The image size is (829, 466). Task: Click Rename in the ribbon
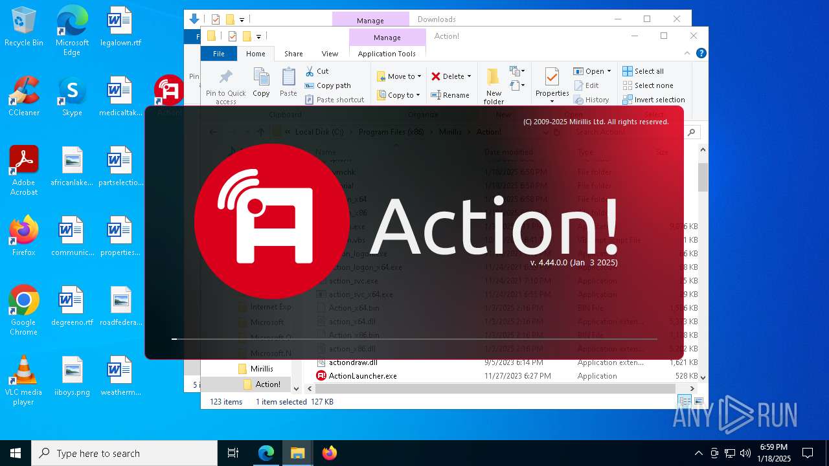(451, 95)
